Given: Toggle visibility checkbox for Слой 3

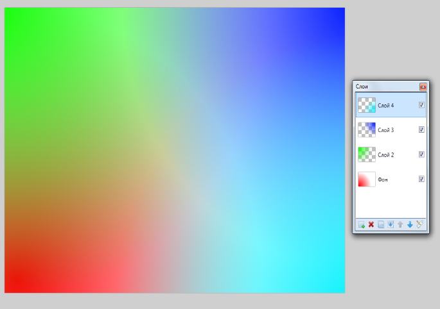Looking at the screenshot, I should click(421, 129).
